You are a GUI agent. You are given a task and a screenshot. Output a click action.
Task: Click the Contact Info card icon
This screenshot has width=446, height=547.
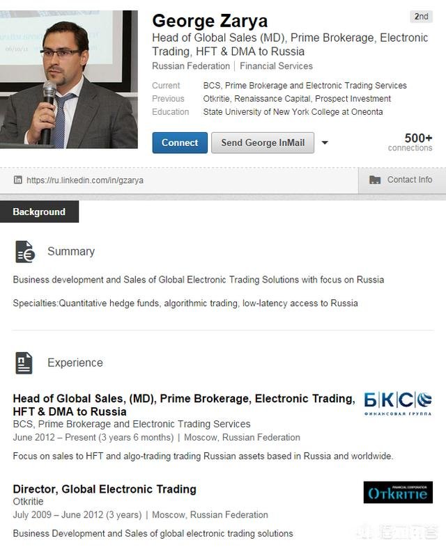[x=375, y=180]
